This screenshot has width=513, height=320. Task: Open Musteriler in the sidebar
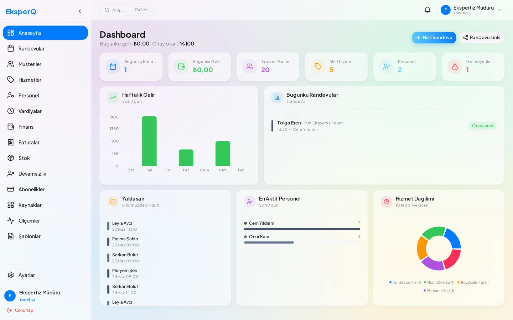click(45, 64)
